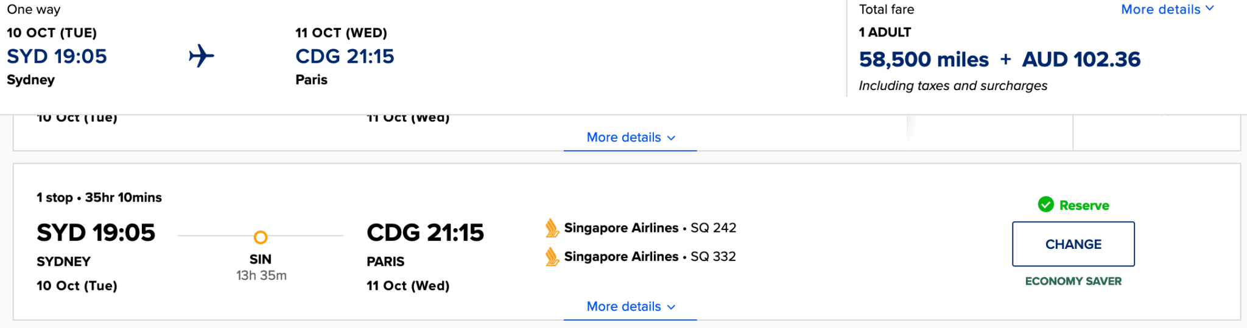Click the Singapore Airlines logo beside SQ 332
Screen dimensions: 1247x328
pyautogui.click(x=552, y=257)
